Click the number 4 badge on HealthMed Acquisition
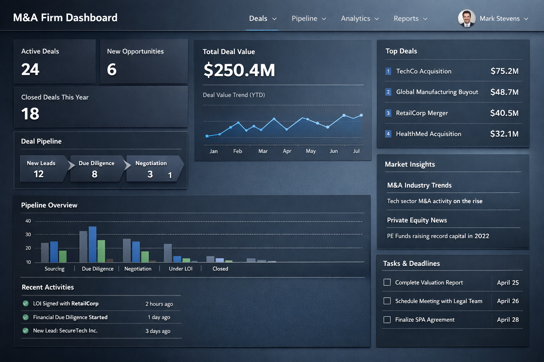This screenshot has height=362, width=544. pyautogui.click(x=388, y=134)
